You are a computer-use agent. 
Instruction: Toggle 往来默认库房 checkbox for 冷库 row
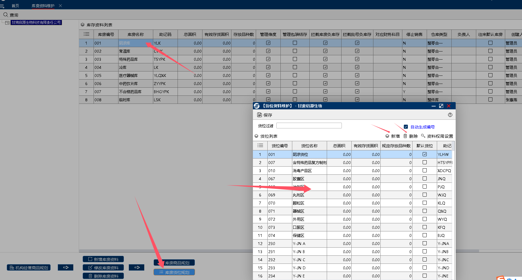(x=490, y=67)
